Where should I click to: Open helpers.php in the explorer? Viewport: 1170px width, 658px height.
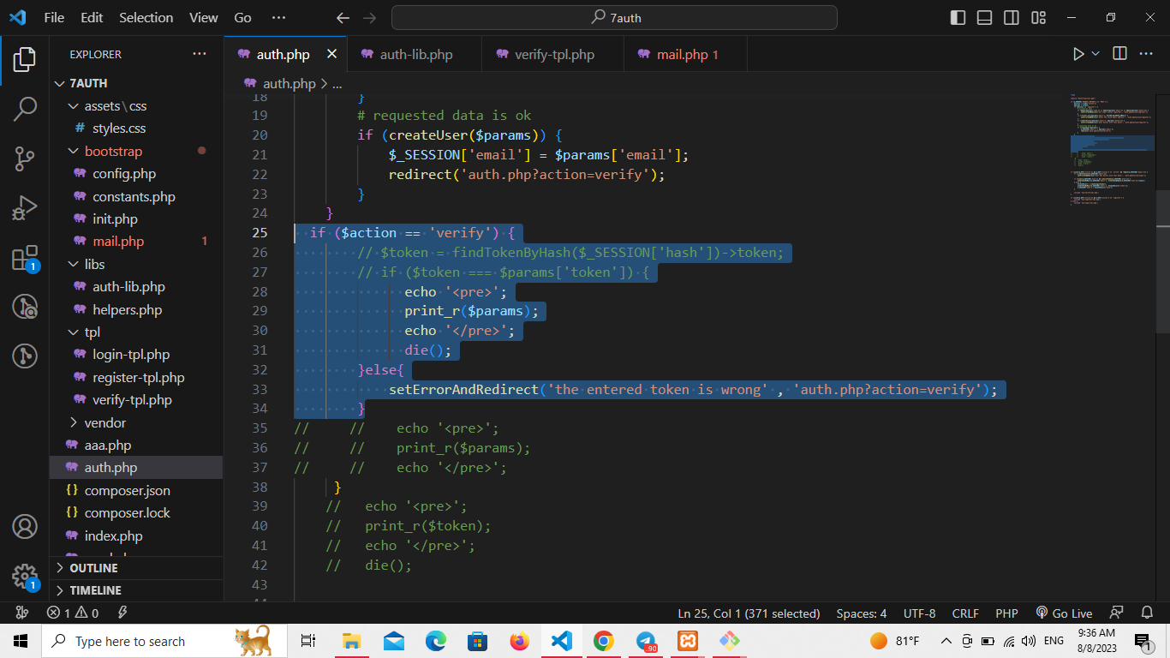click(137, 309)
